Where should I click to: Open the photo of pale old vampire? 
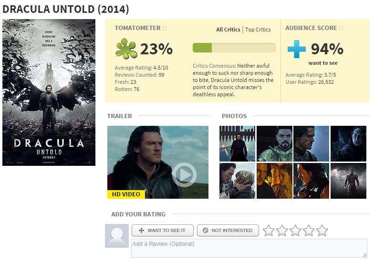tap(348, 144)
